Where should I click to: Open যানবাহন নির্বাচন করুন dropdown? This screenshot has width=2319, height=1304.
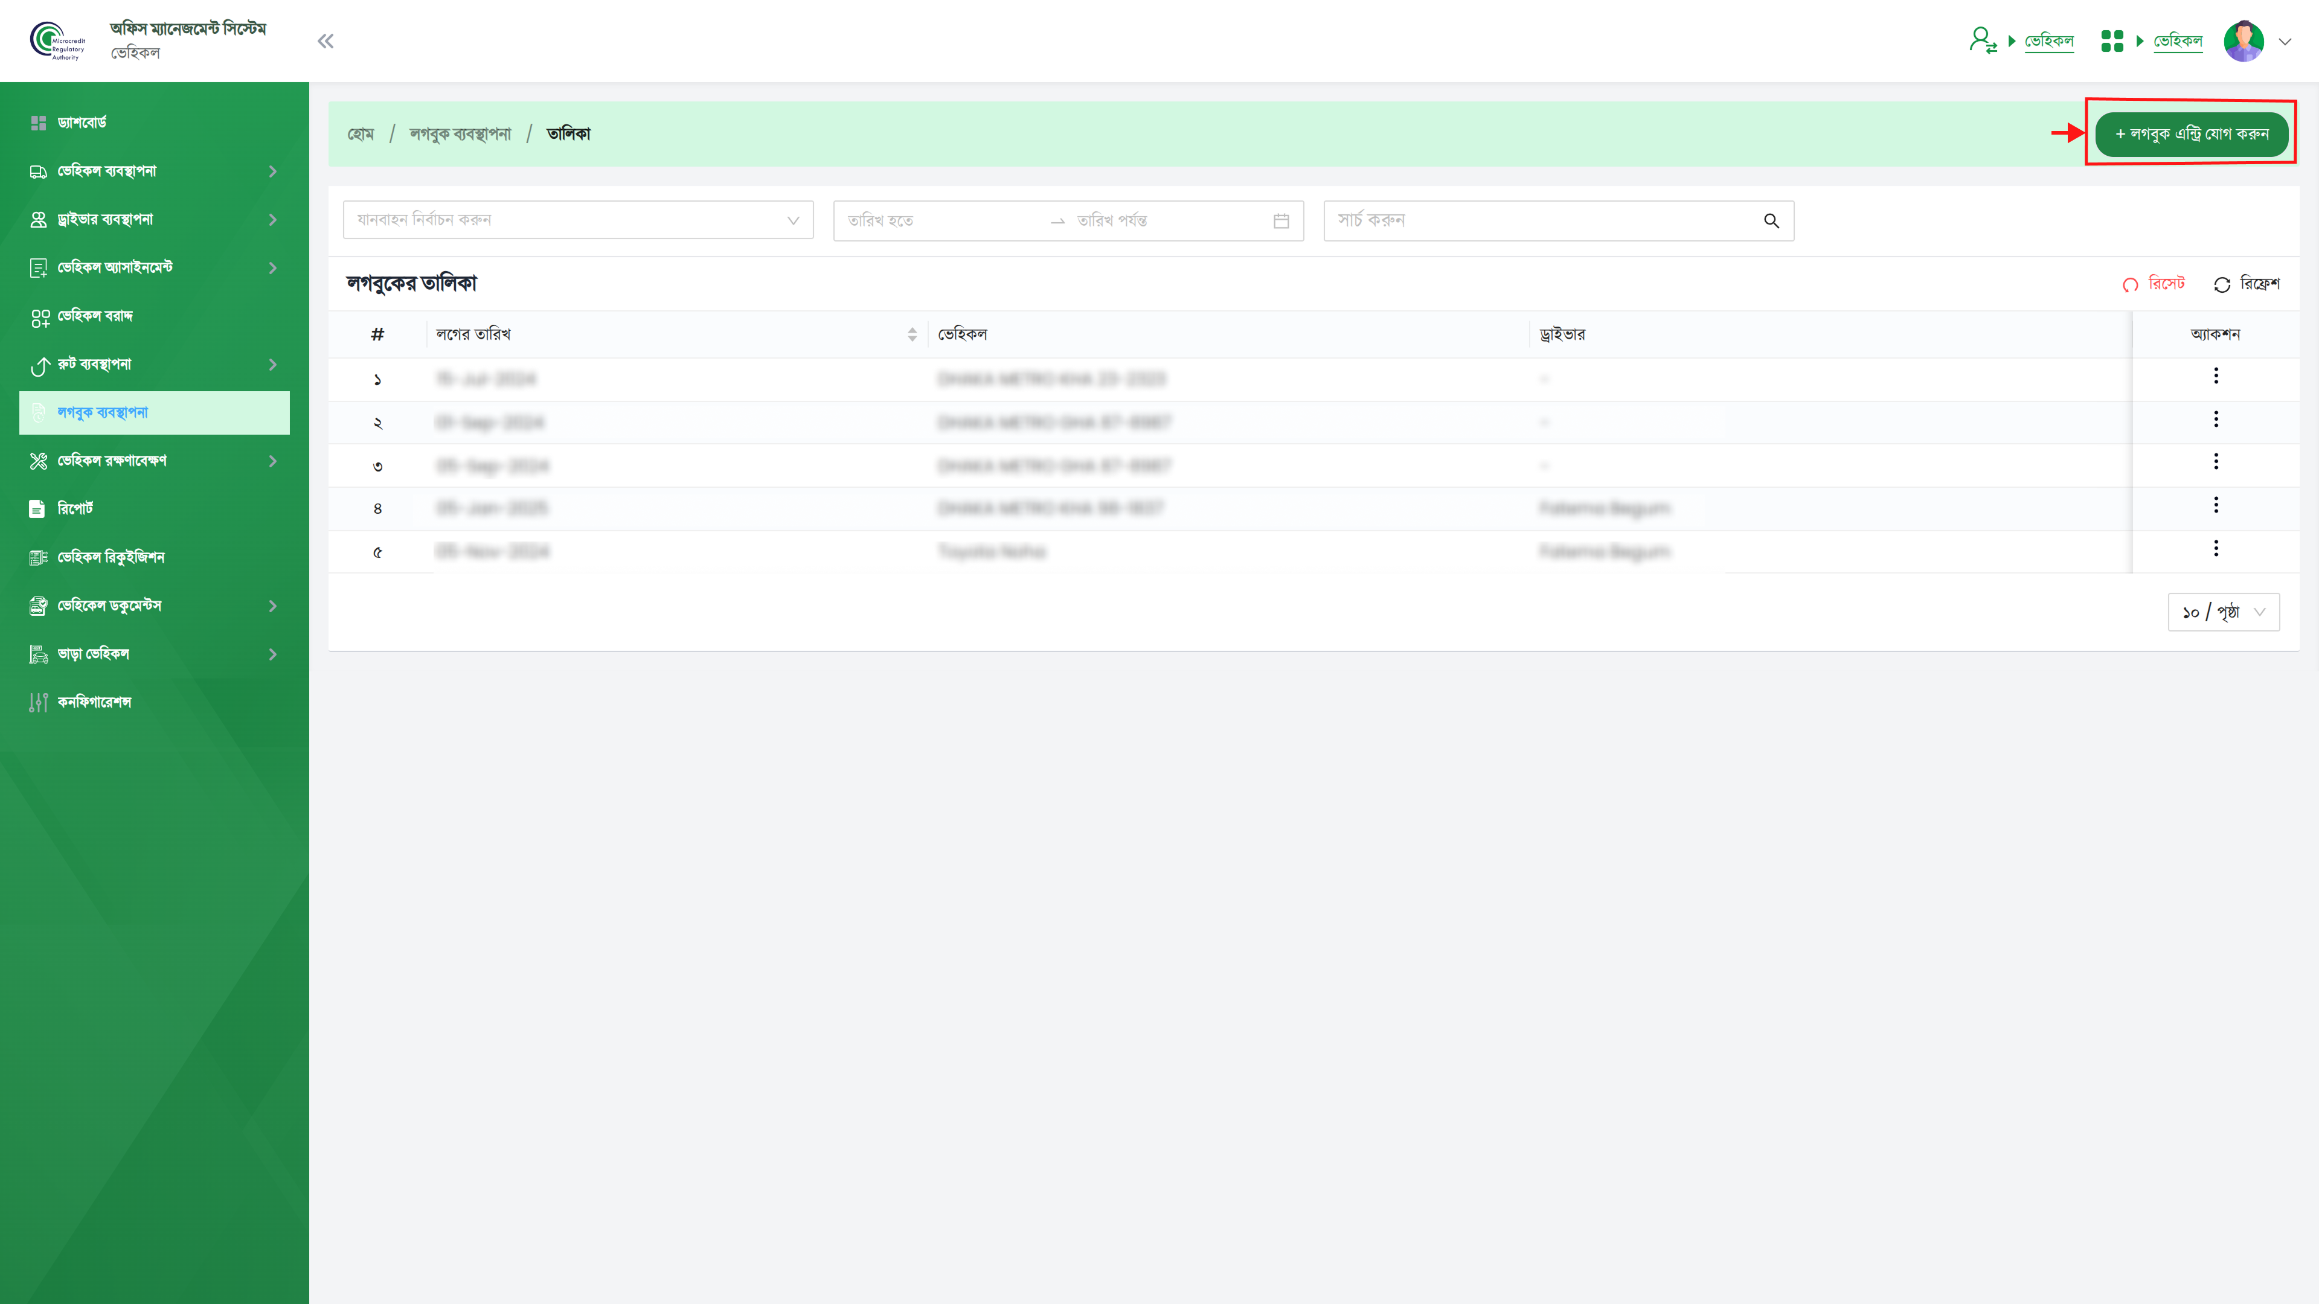tap(578, 220)
